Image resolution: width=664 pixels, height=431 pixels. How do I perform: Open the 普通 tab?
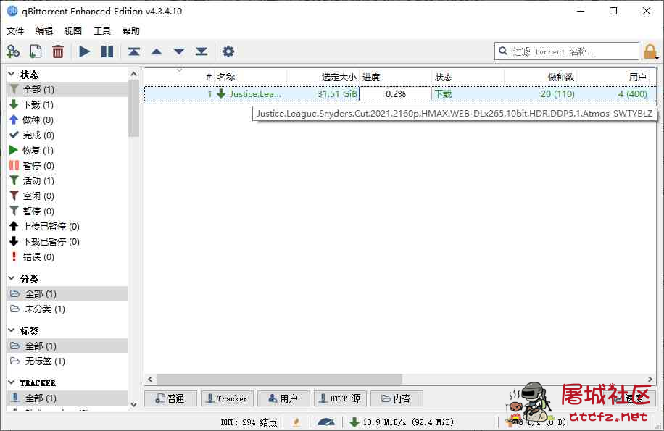[170, 398]
